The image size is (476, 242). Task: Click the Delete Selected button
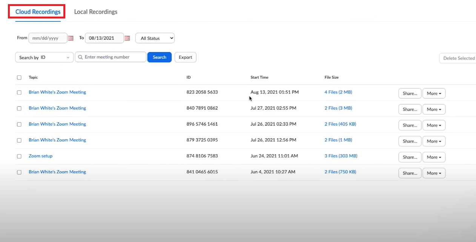[459, 58]
